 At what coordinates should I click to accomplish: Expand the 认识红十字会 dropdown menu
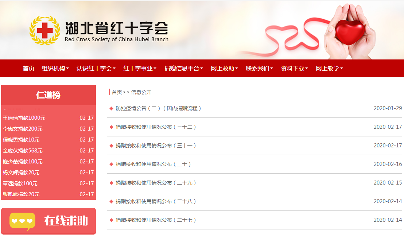tap(96, 68)
